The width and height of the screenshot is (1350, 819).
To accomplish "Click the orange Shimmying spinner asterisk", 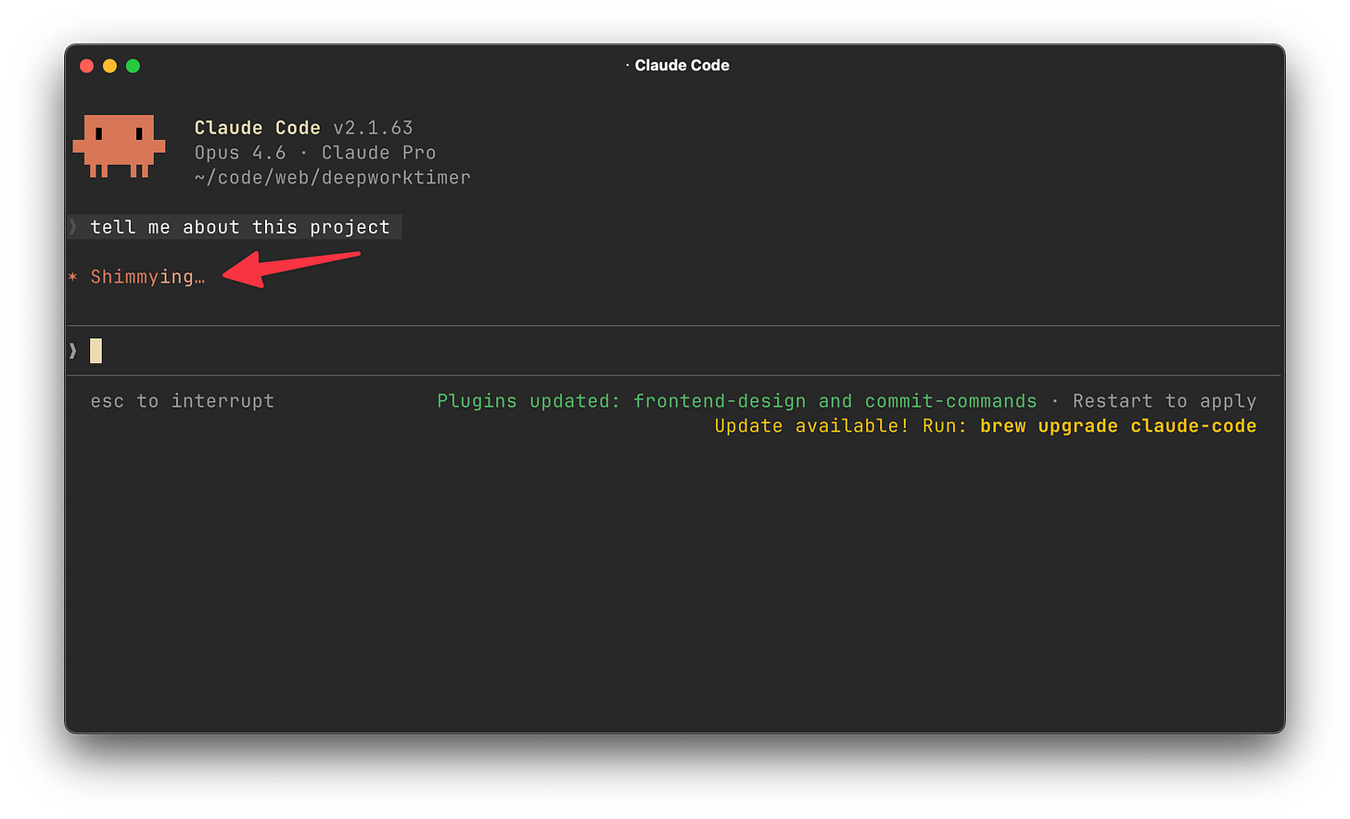I will click(x=73, y=277).
